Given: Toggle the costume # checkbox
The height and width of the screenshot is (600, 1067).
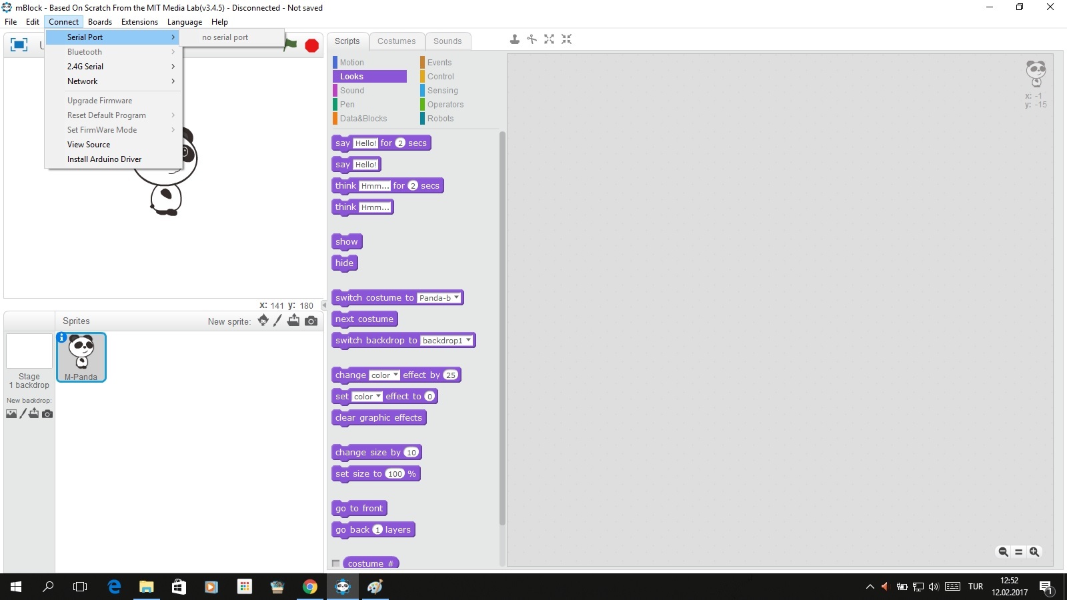Looking at the screenshot, I should pyautogui.click(x=336, y=563).
